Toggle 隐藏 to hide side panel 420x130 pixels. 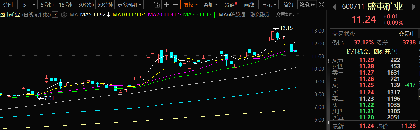coord(307,5)
